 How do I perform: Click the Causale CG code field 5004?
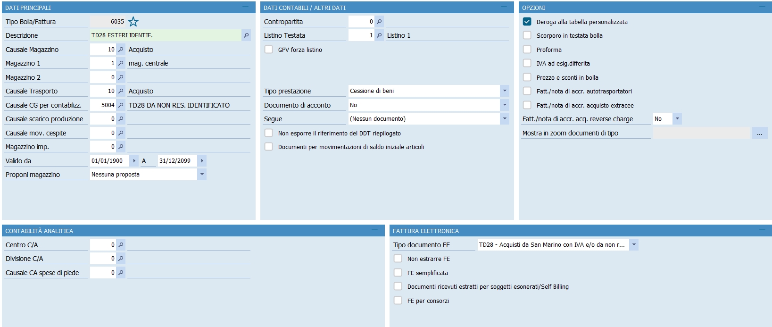pyautogui.click(x=103, y=105)
